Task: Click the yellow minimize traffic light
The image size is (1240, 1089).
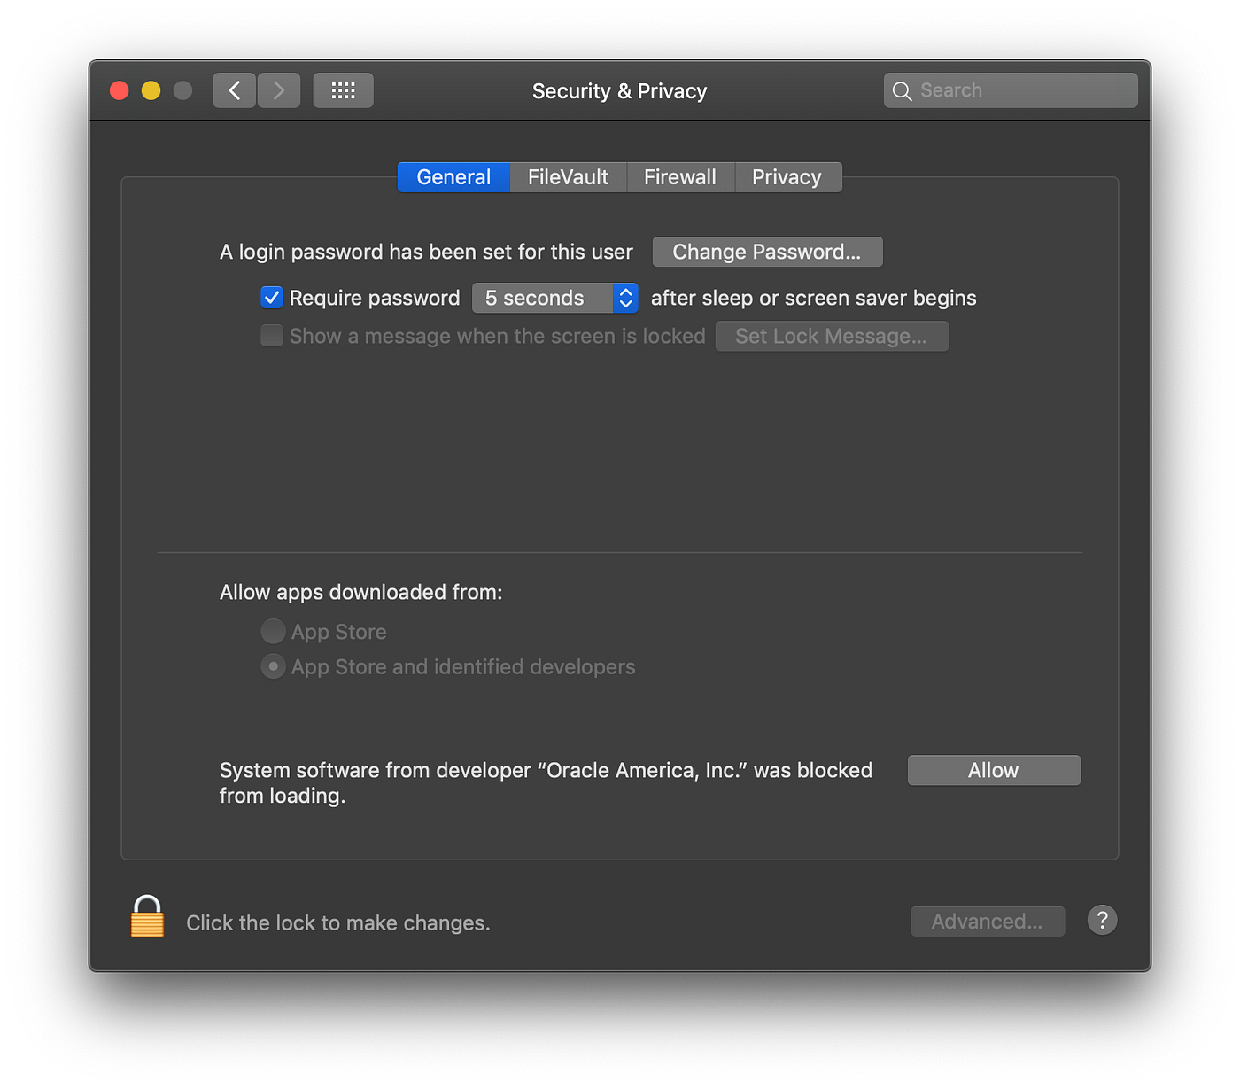Action: coord(151,89)
